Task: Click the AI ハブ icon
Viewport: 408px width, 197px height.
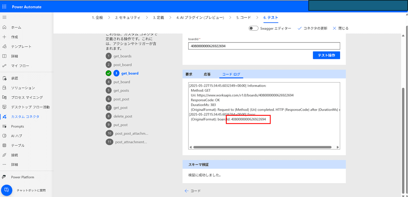Action: [x=4, y=136]
